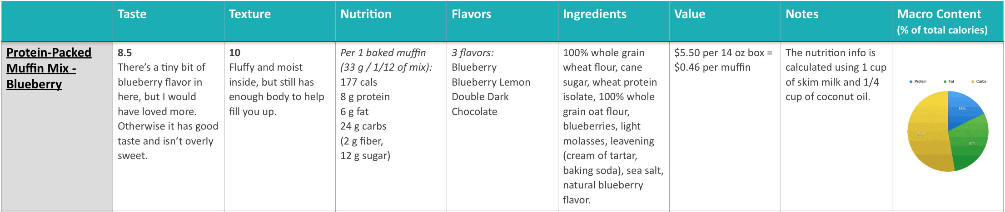This screenshot has width=1005, height=212.
Task: Click the 10 texture score
Action: click(x=234, y=53)
